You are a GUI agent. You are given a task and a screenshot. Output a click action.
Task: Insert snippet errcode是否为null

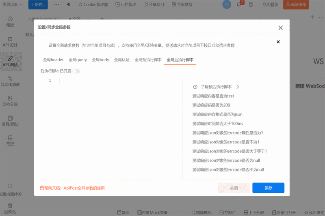[226, 160]
